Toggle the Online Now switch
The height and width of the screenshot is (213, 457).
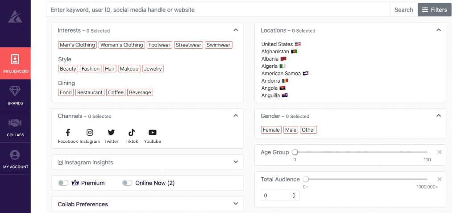[x=127, y=183]
